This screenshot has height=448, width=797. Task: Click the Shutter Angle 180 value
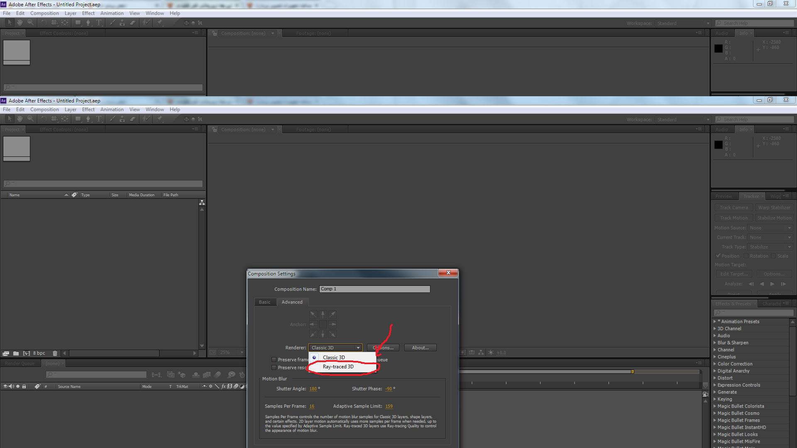click(313, 389)
